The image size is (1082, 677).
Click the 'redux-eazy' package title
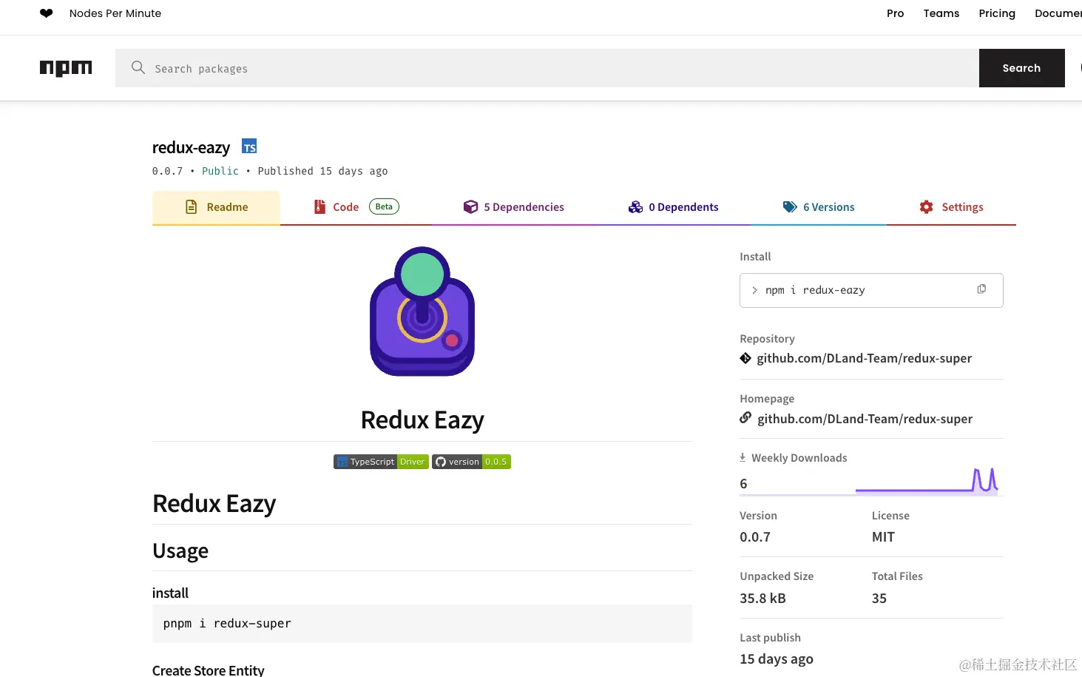click(191, 147)
